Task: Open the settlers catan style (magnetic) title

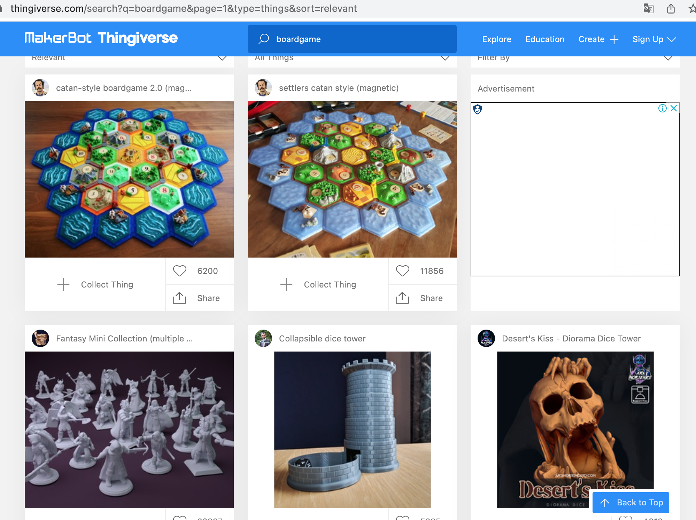Action: 339,88
